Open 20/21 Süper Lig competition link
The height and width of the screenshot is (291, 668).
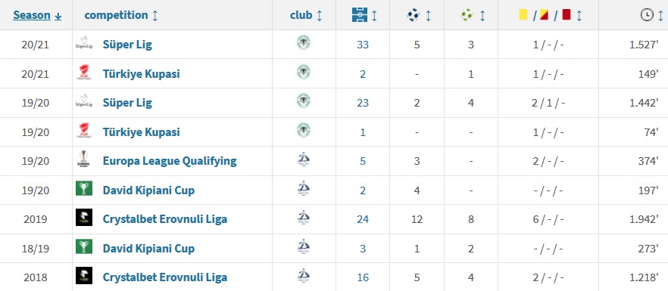127,45
